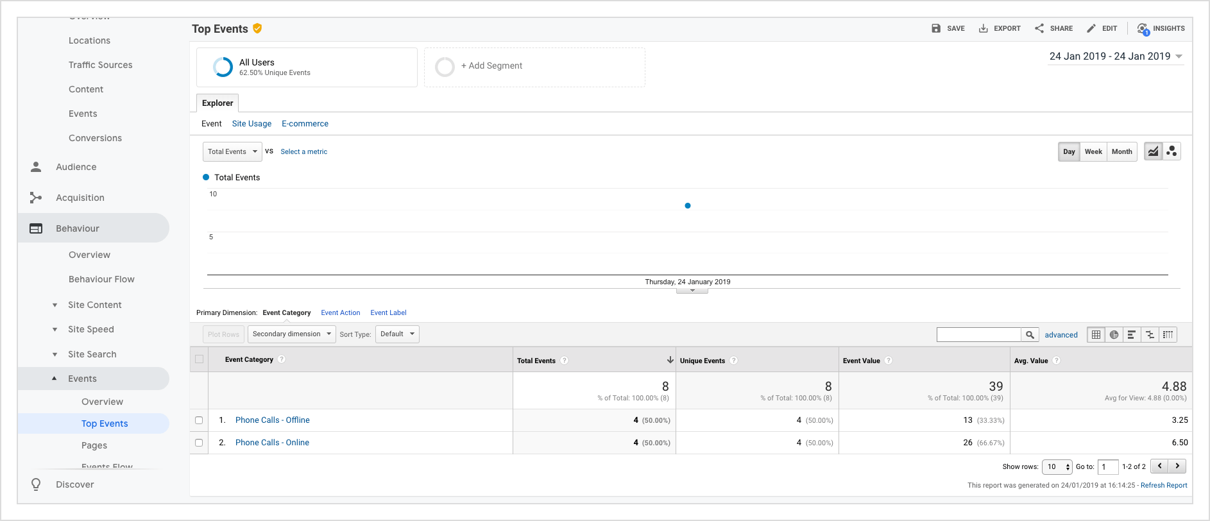Open the Phone Calls - Online category

[x=272, y=443]
